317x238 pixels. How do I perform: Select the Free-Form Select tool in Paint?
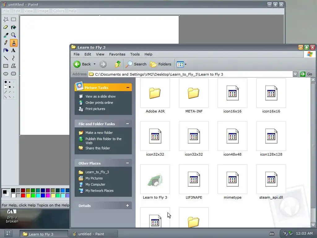coord(6,20)
